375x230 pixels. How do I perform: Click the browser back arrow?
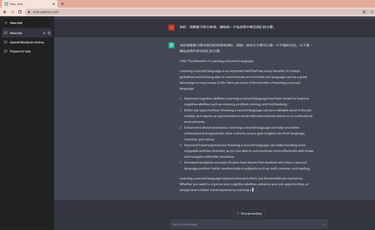(x=5, y=12)
